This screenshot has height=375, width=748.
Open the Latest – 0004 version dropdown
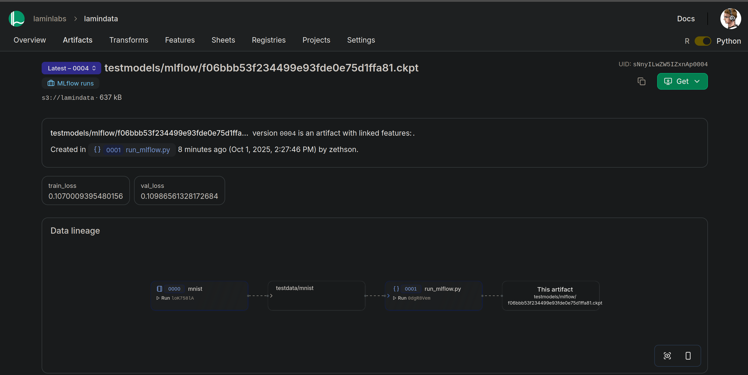(x=71, y=68)
